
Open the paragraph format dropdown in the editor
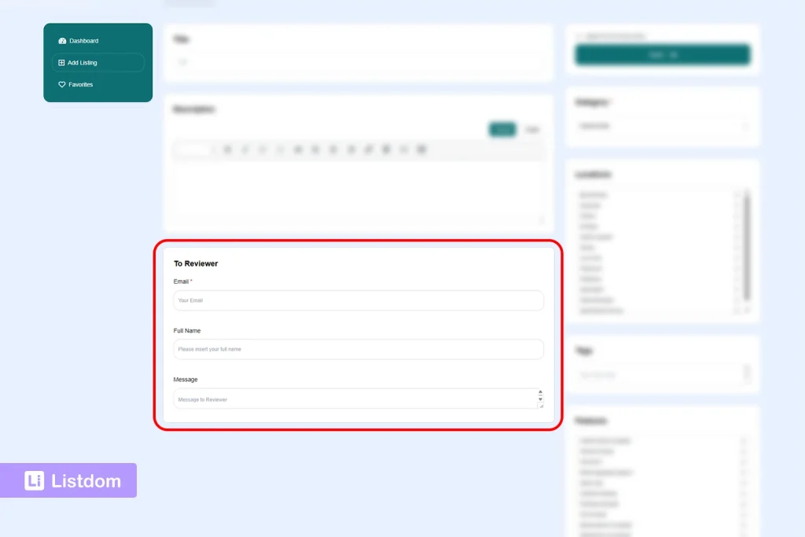click(x=193, y=149)
